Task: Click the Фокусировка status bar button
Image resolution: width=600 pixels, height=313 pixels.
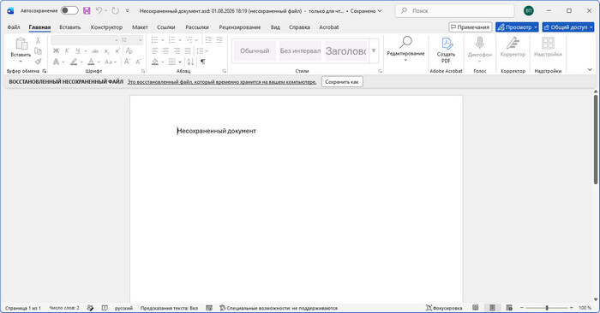Action: pyautogui.click(x=444, y=308)
